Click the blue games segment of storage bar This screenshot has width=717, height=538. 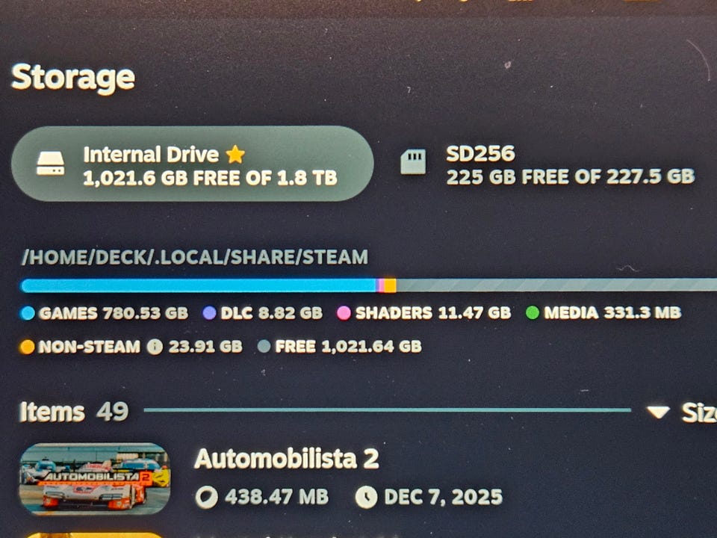pos(198,285)
